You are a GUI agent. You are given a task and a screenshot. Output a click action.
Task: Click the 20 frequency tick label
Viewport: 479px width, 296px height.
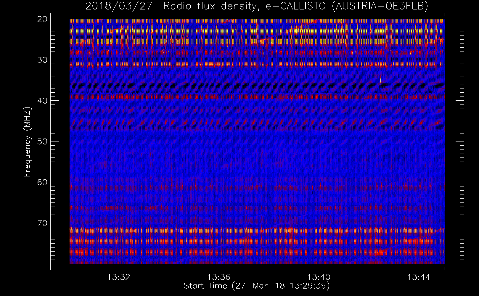43,19
